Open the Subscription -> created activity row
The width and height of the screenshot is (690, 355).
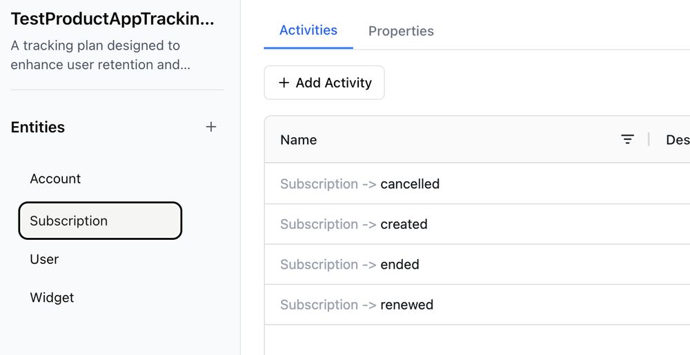[x=477, y=224]
